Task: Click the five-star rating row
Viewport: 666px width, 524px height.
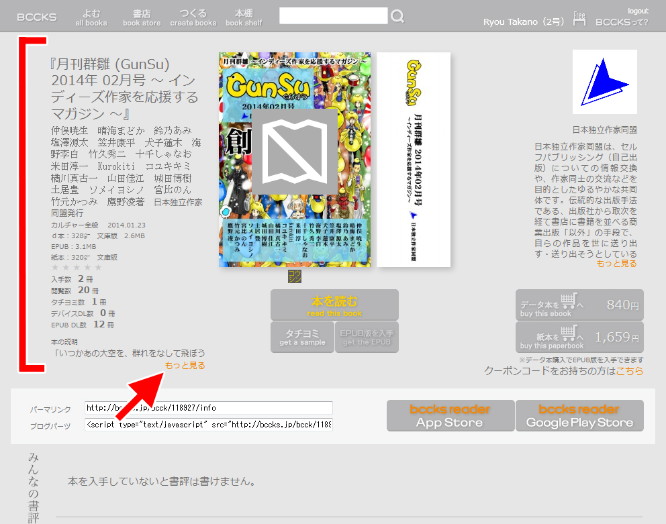Action: point(77,268)
